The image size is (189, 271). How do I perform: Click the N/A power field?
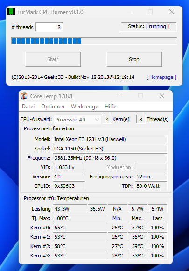(x=118, y=209)
